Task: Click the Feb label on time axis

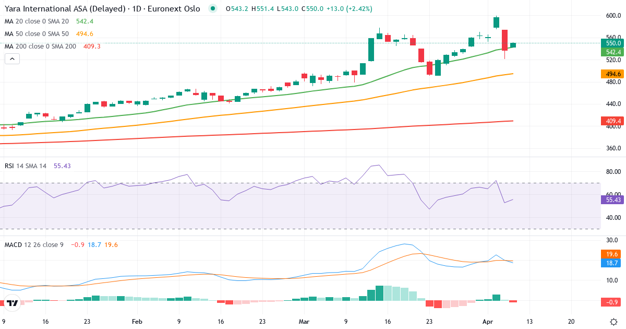Action: (x=137, y=322)
